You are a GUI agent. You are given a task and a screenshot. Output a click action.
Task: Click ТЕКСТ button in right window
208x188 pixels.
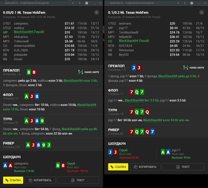[x=183, y=167]
